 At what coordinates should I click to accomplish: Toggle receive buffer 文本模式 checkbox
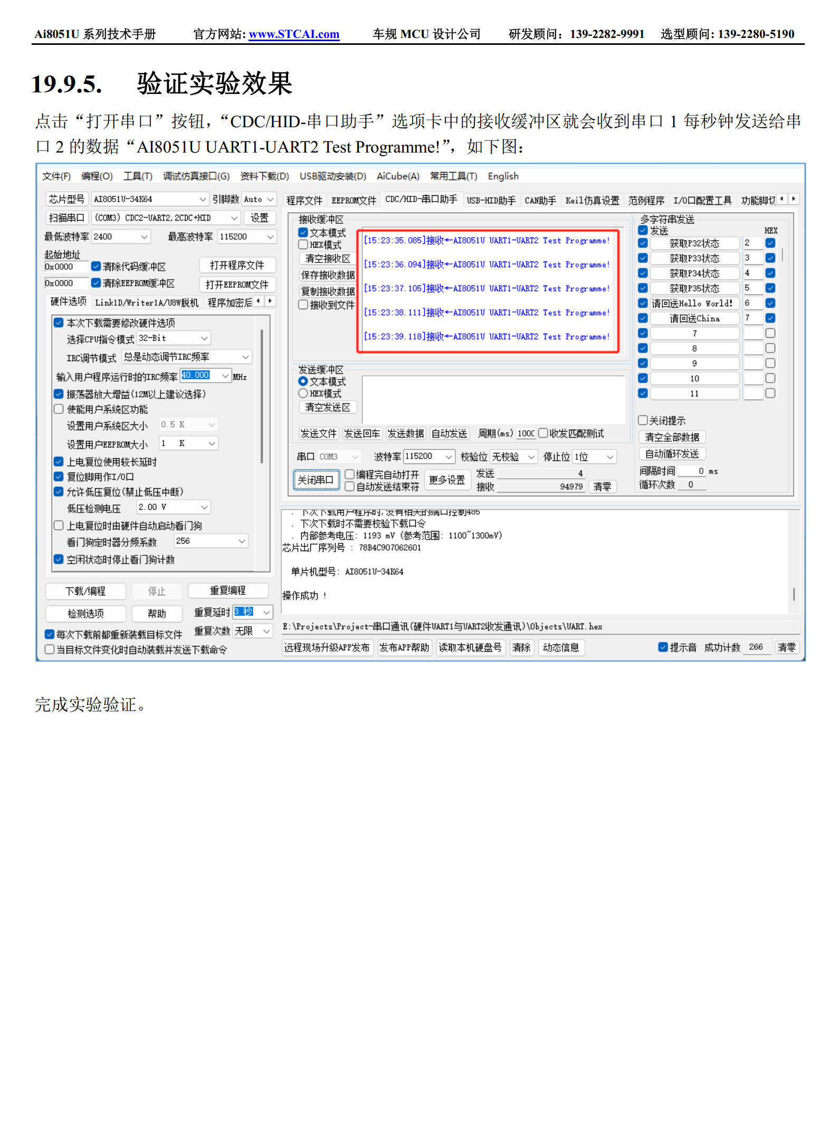(303, 233)
